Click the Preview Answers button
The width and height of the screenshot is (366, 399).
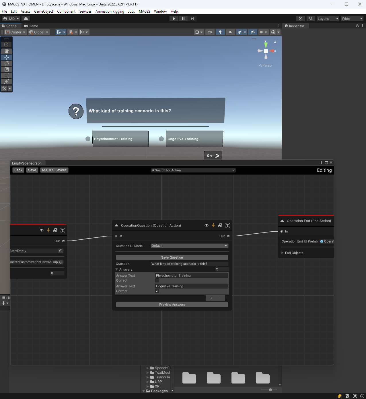coord(172,304)
